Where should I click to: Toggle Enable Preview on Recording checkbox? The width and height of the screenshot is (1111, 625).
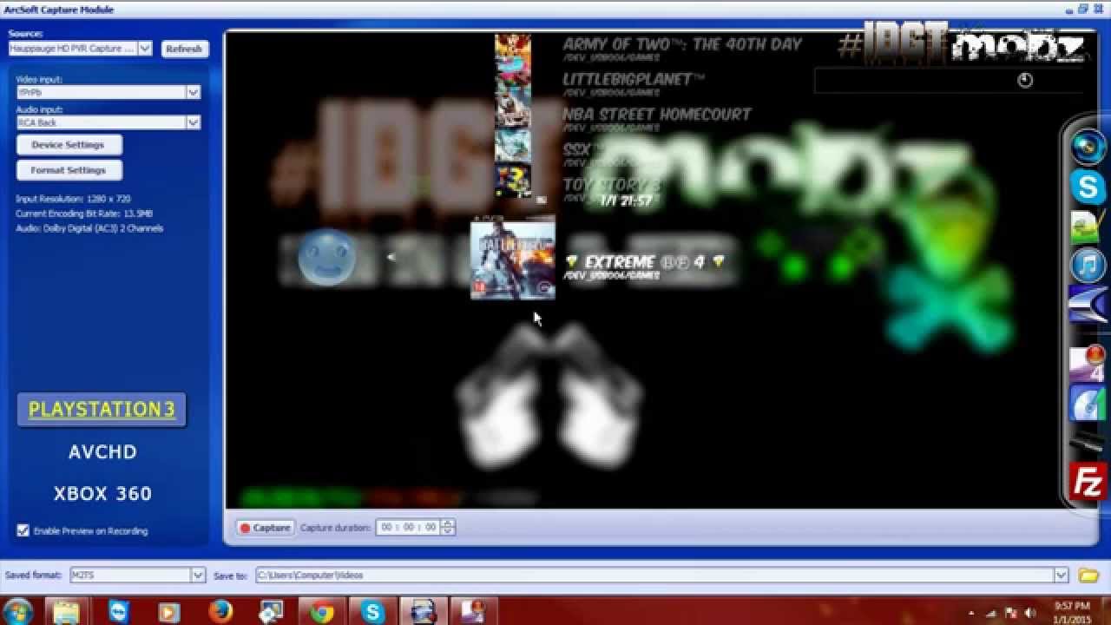(23, 530)
